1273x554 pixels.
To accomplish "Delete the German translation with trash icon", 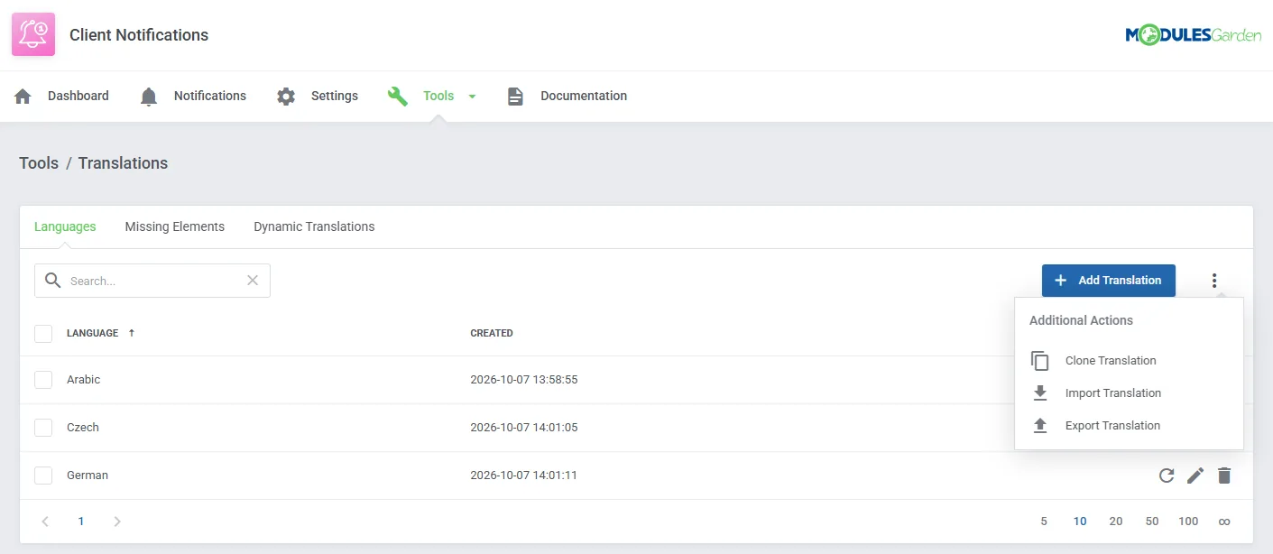I will [x=1224, y=476].
